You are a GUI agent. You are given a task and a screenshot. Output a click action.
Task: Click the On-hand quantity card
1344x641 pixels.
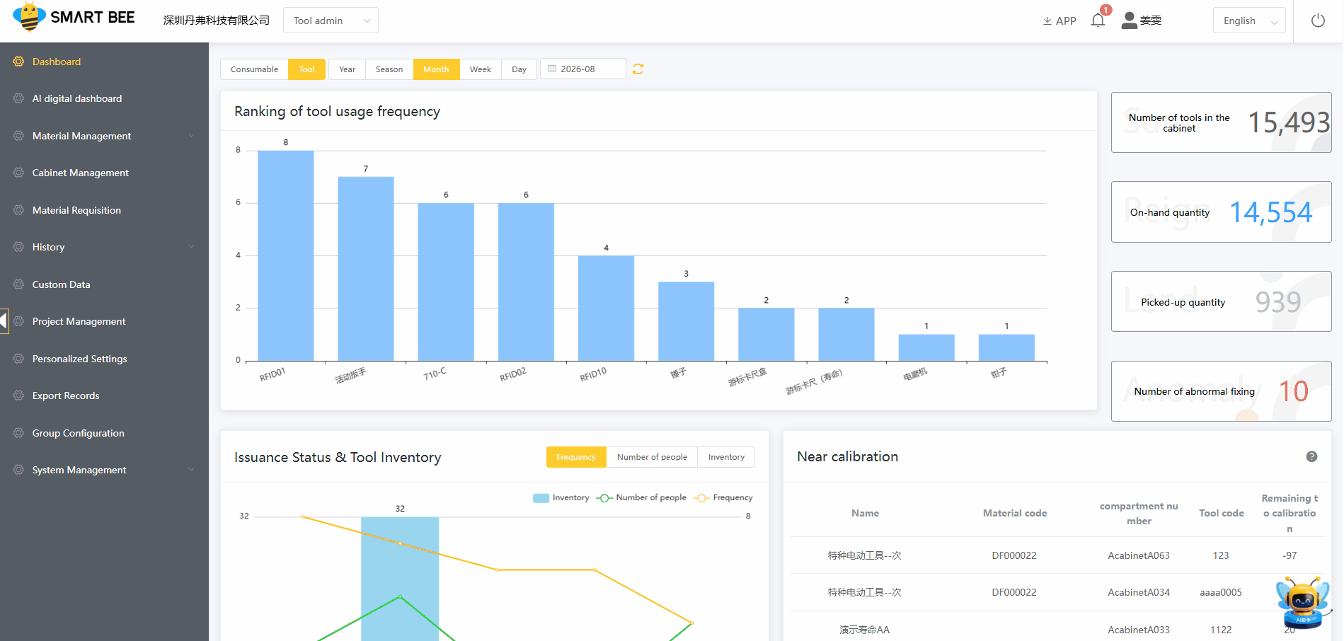coord(1222,212)
